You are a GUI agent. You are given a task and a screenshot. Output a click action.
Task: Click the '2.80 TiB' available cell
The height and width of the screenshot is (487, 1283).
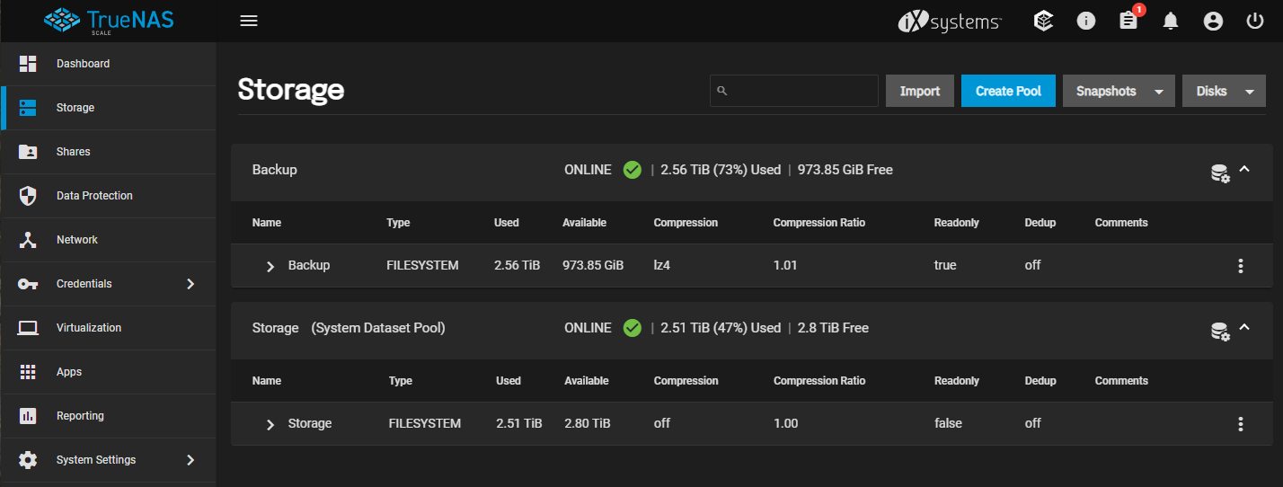point(588,424)
